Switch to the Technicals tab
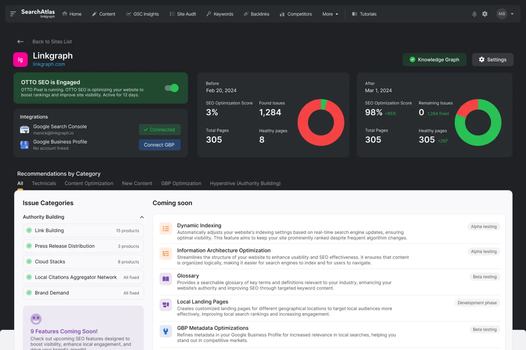The image size is (526, 350). pos(44,183)
